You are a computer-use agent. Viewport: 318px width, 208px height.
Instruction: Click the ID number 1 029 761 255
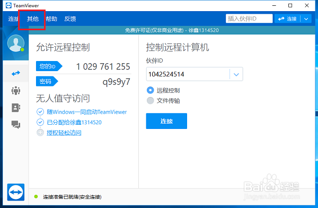[103, 67]
